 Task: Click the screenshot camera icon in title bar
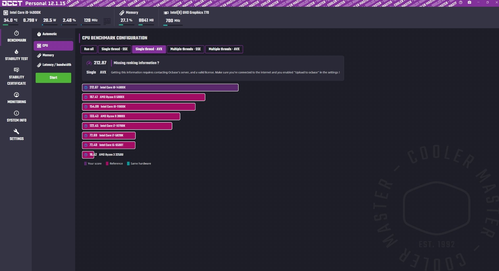(469, 3)
